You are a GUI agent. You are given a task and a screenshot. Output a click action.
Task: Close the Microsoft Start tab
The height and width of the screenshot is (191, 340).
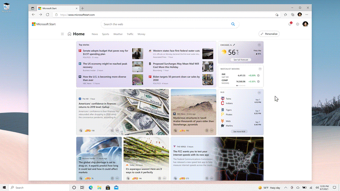[76, 8]
